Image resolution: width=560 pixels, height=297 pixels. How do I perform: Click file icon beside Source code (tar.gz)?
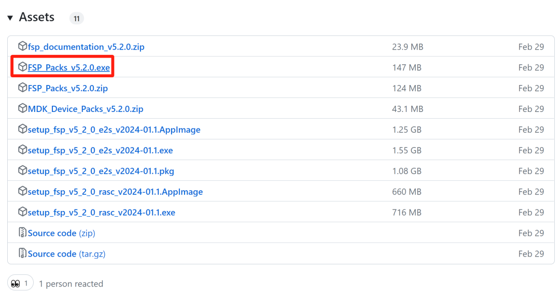pyautogui.click(x=22, y=254)
